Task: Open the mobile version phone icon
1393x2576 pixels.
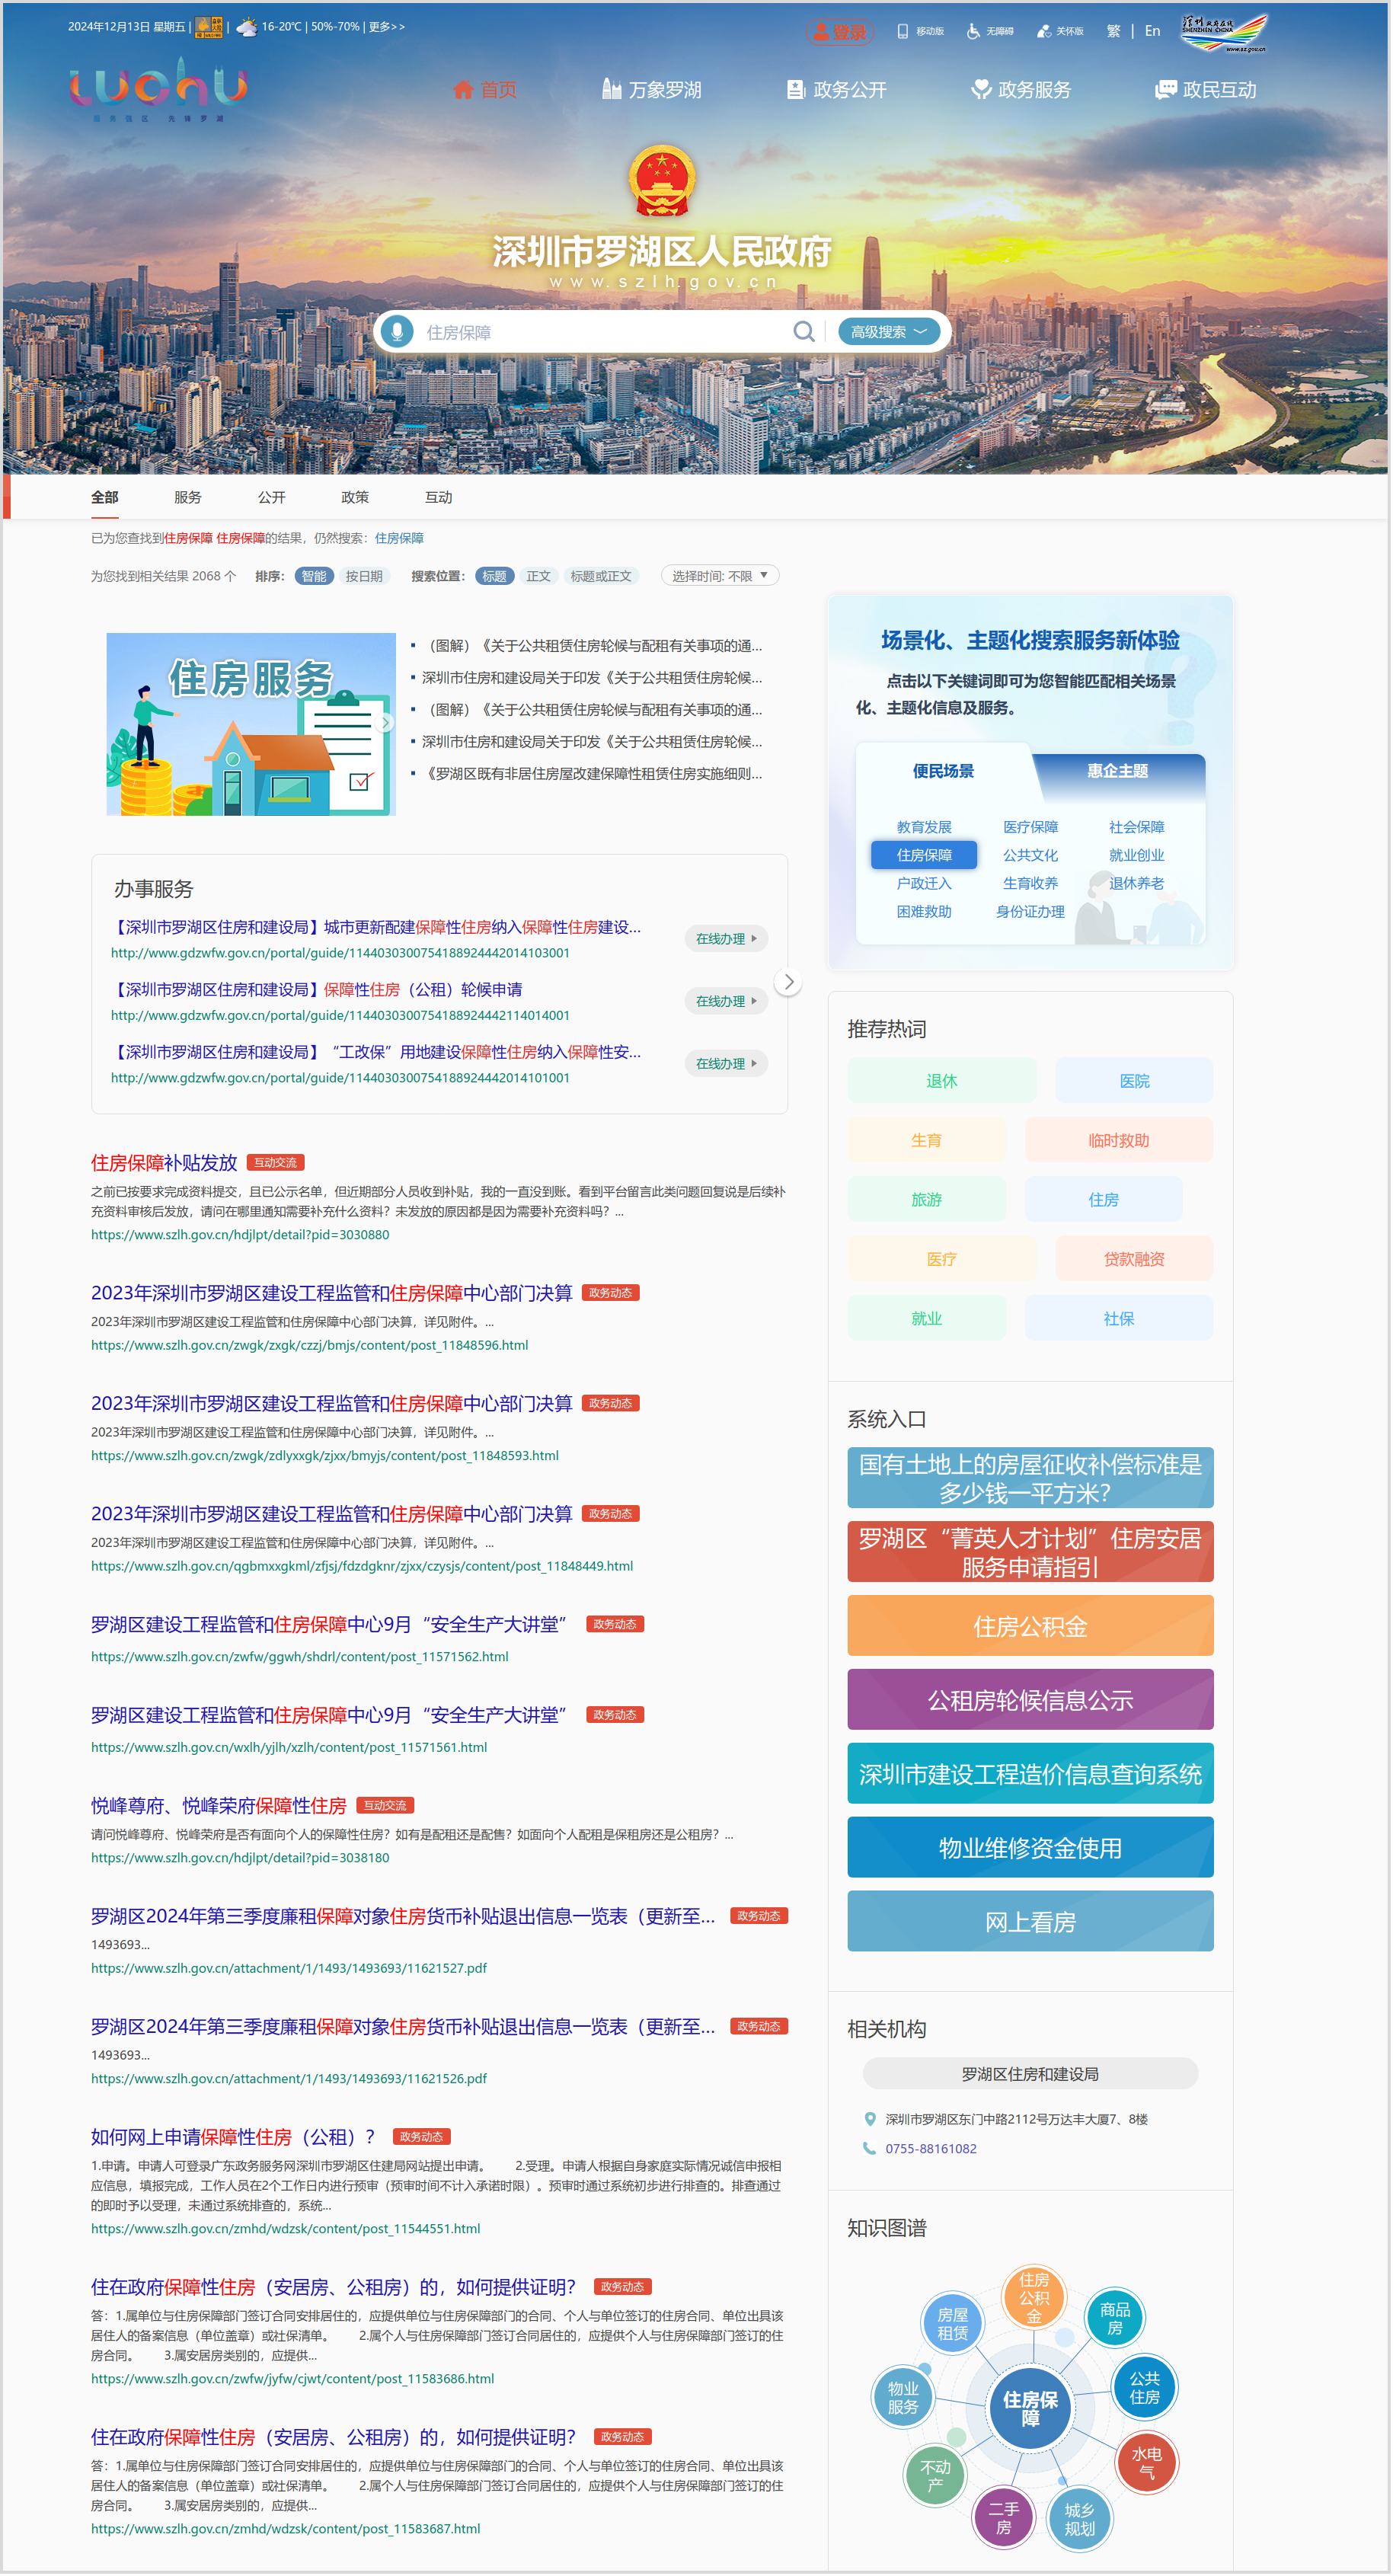Action: click(903, 31)
